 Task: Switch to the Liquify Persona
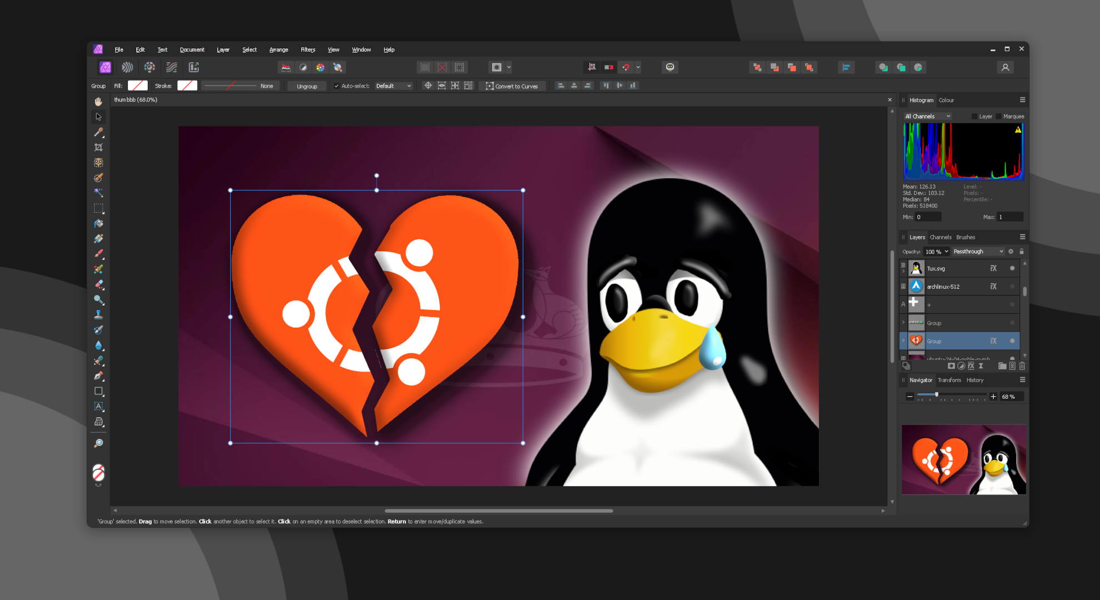pos(127,67)
